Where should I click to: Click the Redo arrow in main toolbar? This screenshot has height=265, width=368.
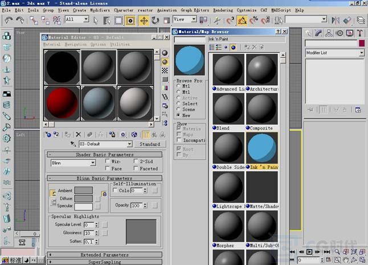click(x=20, y=20)
